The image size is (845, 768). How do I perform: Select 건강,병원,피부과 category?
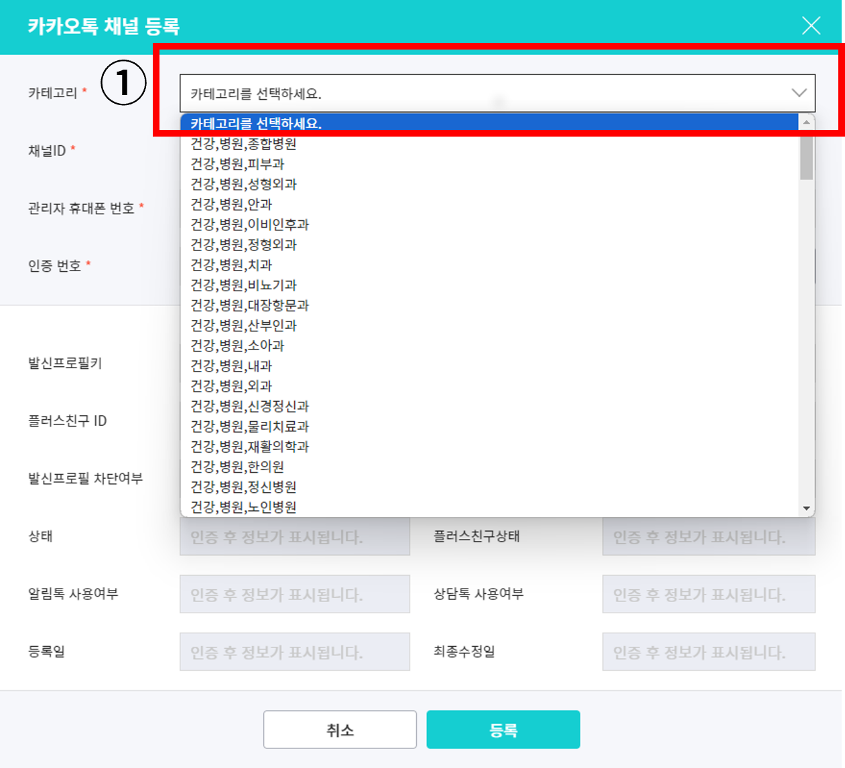tap(490, 164)
